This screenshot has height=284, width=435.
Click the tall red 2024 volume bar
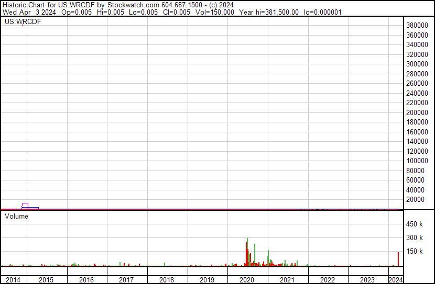(x=398, y=259)
